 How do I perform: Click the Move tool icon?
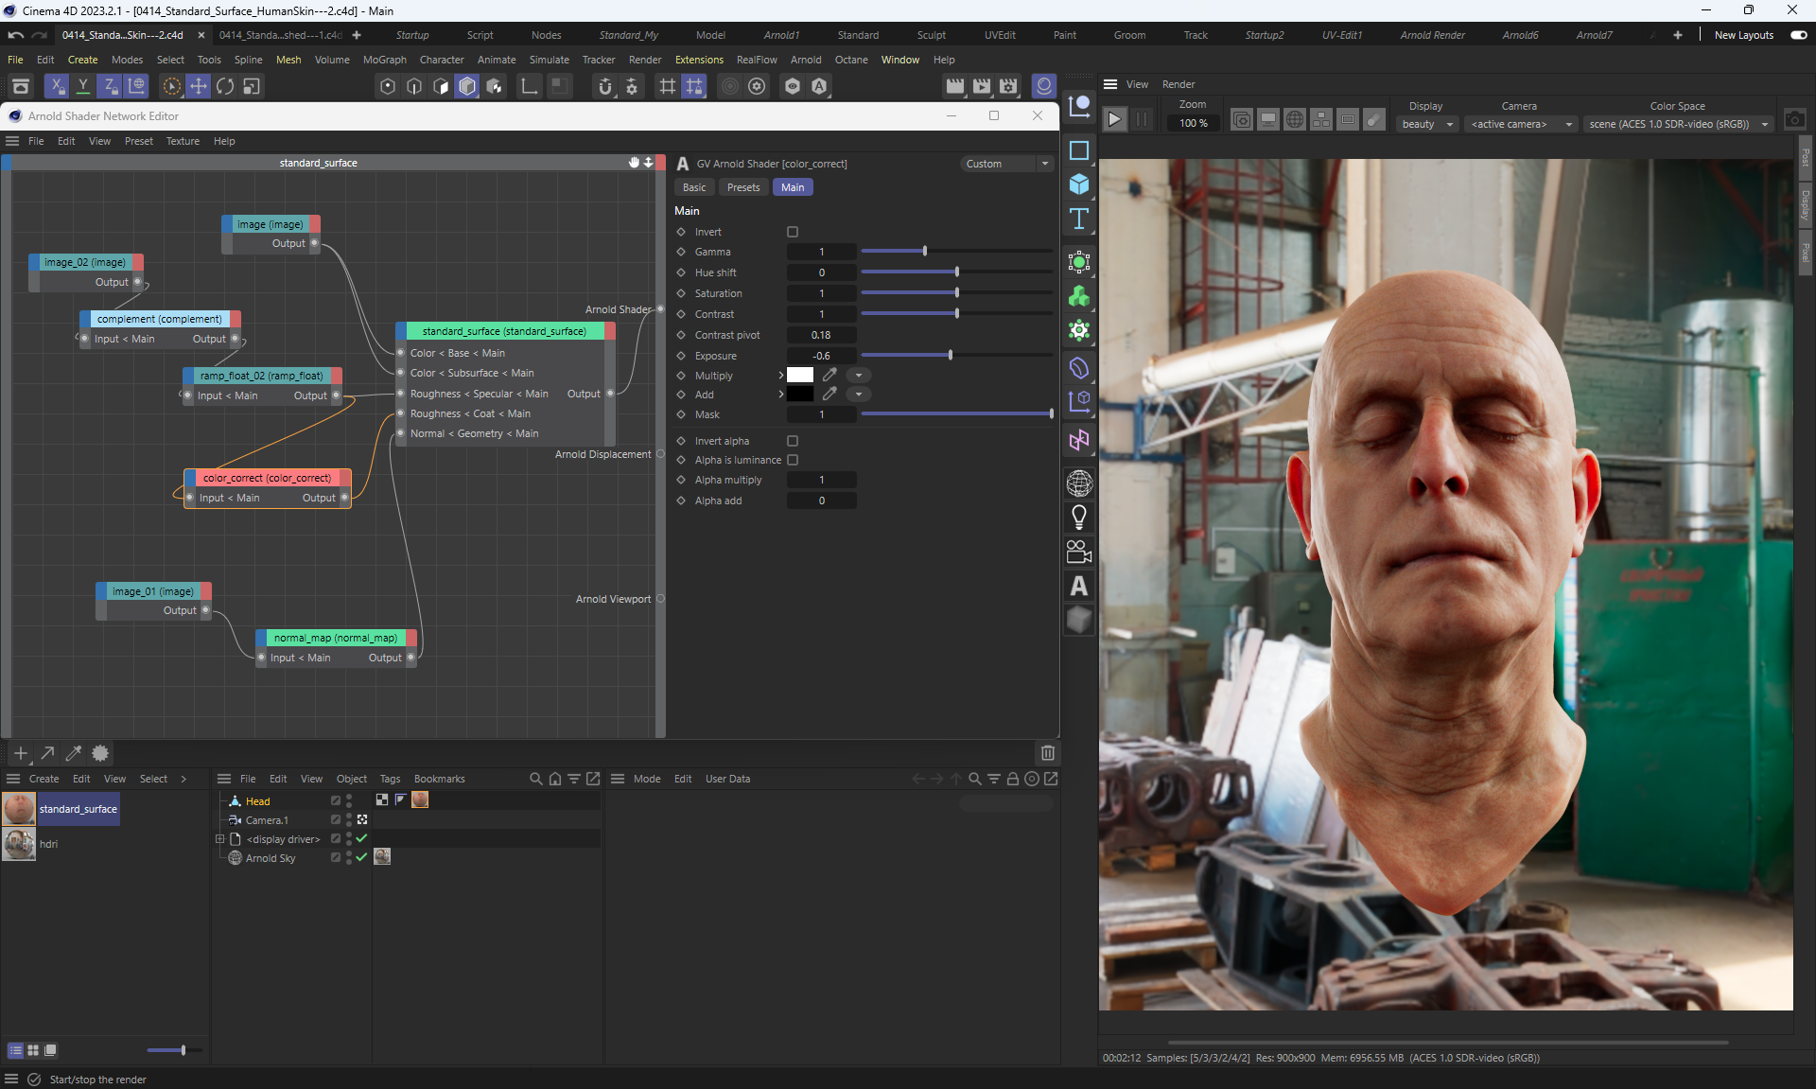(x=199, y=86)
